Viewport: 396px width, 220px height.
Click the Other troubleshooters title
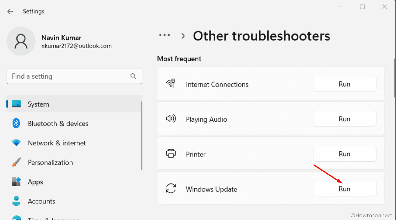tap(261, 36)
